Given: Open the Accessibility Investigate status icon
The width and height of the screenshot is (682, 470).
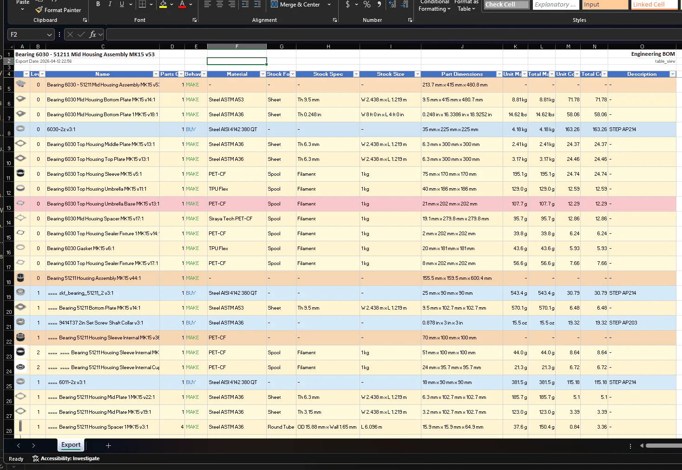Looking at the screenshot, I should coord(36,458).
